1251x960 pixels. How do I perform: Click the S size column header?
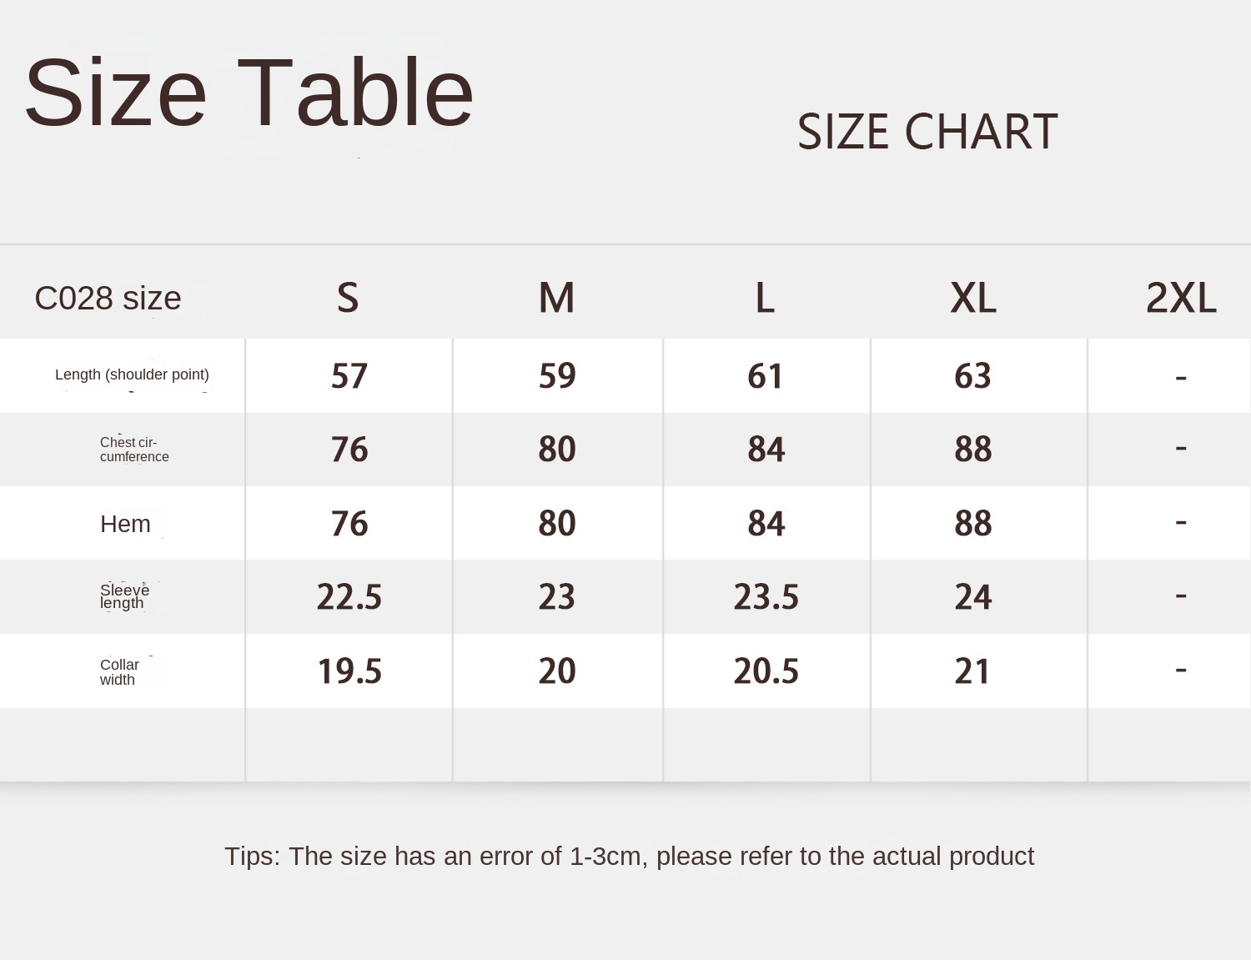pyautogui.click(x=348, y=298)
